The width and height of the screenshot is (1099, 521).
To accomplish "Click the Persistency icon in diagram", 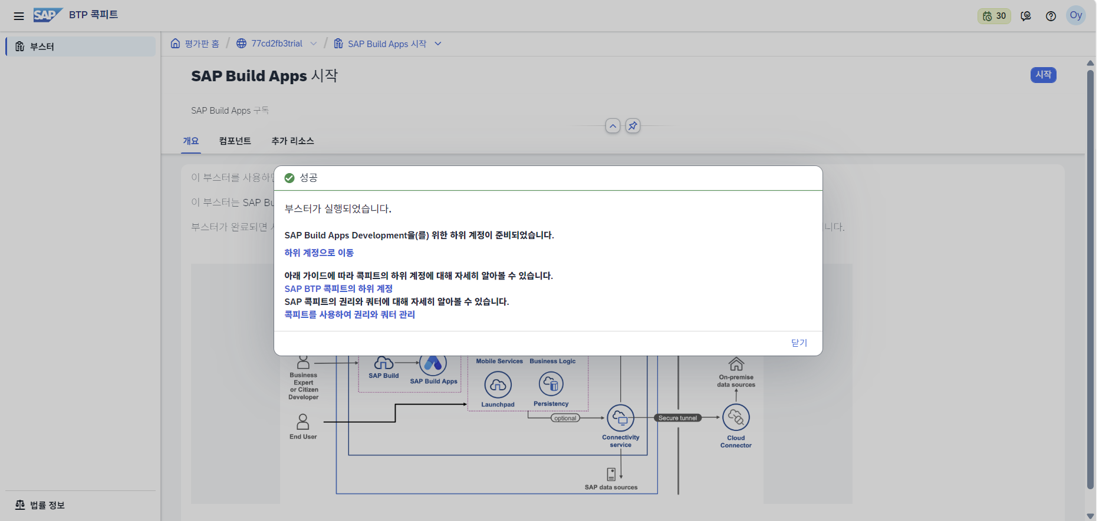I will (551, 384).
